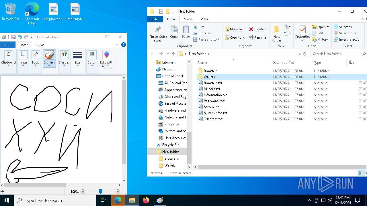
Task: Open Paint quick access customize dropdown
Action: coord(31,37)
